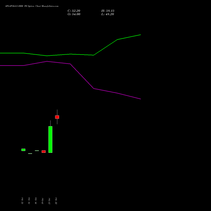Viewport: 211px width, 211px height.
Task: Click the 12 Oct date label
Action: 22,201
